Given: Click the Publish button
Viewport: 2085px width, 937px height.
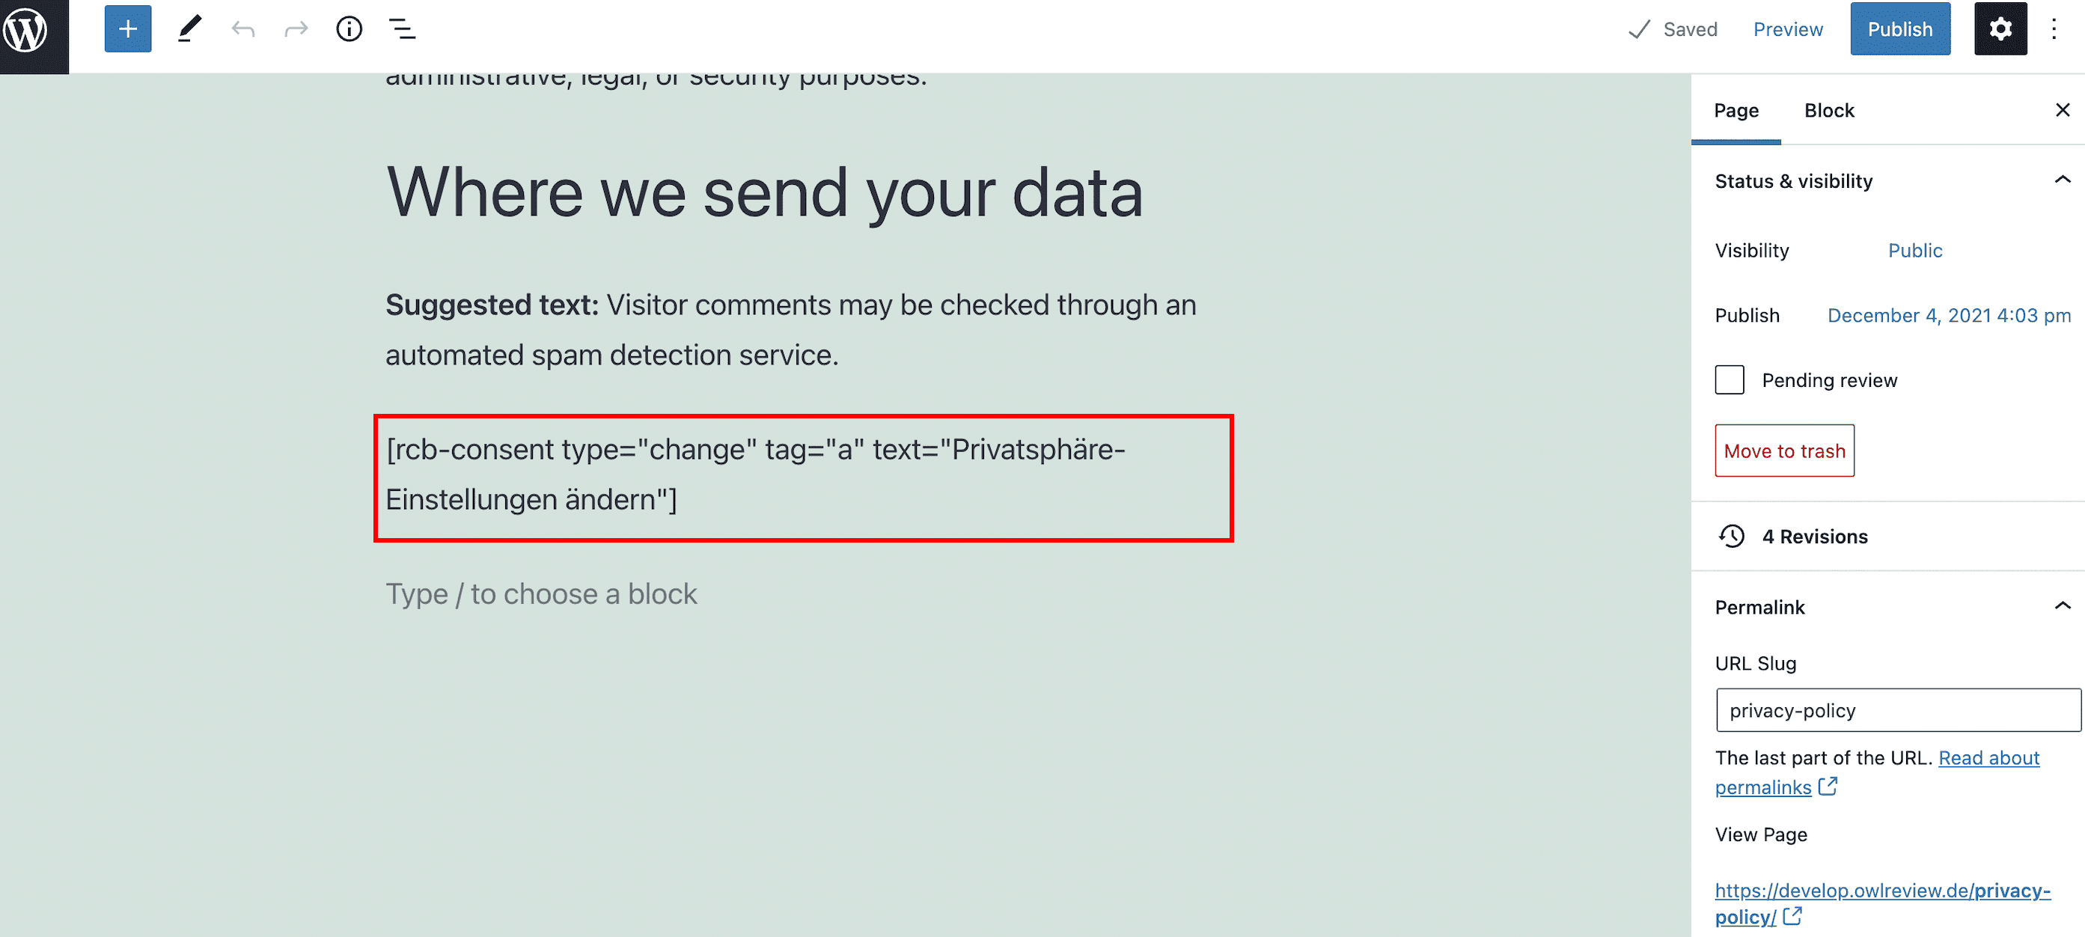Looking at the screenshot, I should (1899, 30).
